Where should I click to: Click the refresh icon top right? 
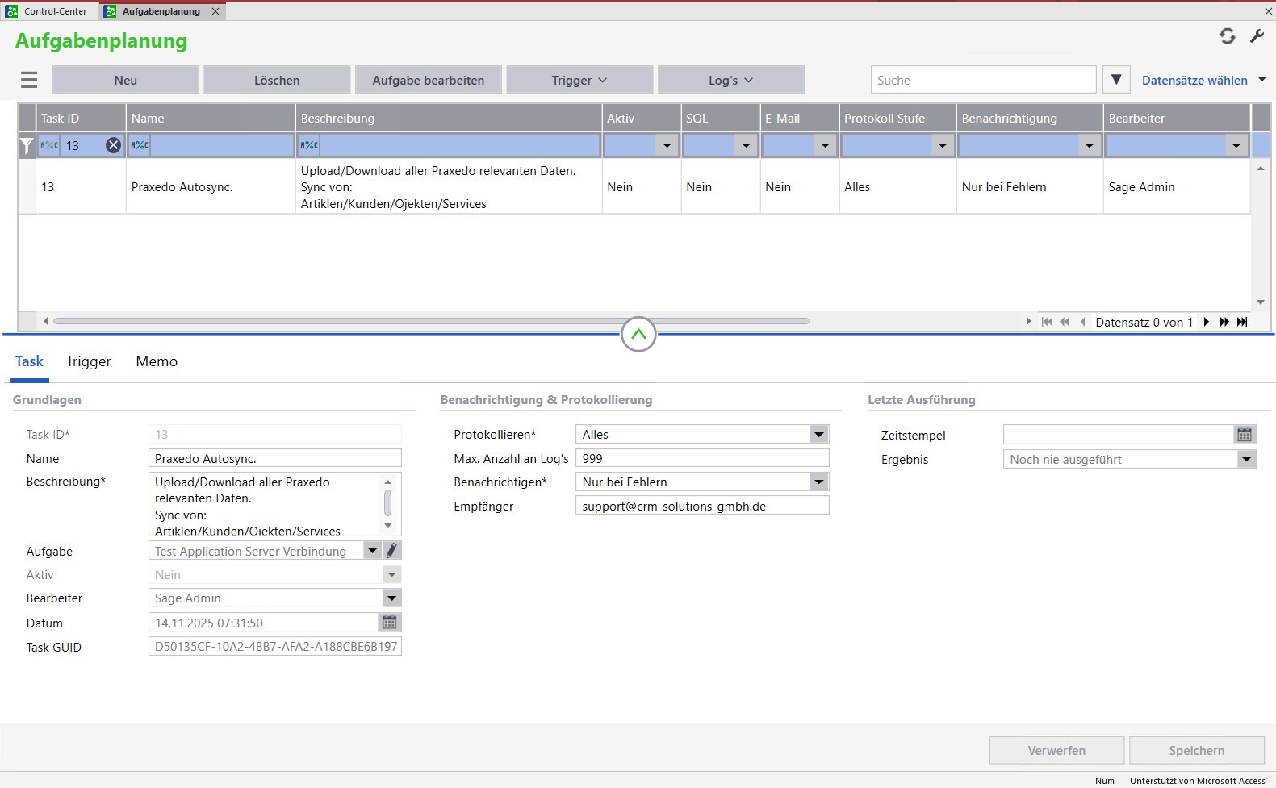pos(1227,36)
